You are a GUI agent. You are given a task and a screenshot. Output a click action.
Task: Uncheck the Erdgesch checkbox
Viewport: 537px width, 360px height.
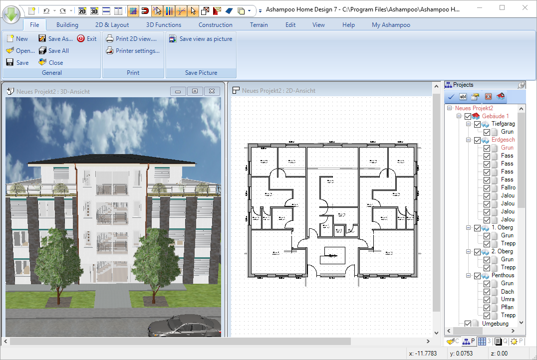[x=477, y=140]
